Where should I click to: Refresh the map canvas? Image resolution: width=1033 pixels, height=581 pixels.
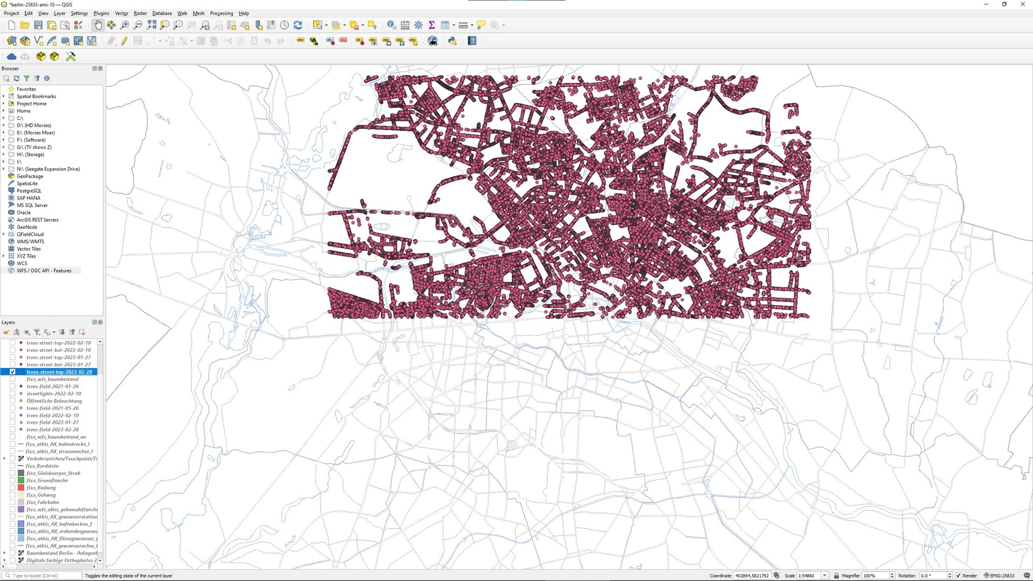click(x=298, y=25)
